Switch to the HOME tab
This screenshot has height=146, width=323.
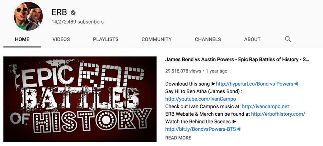click(x=22, y=39)
